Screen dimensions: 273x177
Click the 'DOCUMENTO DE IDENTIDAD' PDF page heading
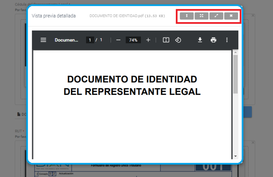132,79
